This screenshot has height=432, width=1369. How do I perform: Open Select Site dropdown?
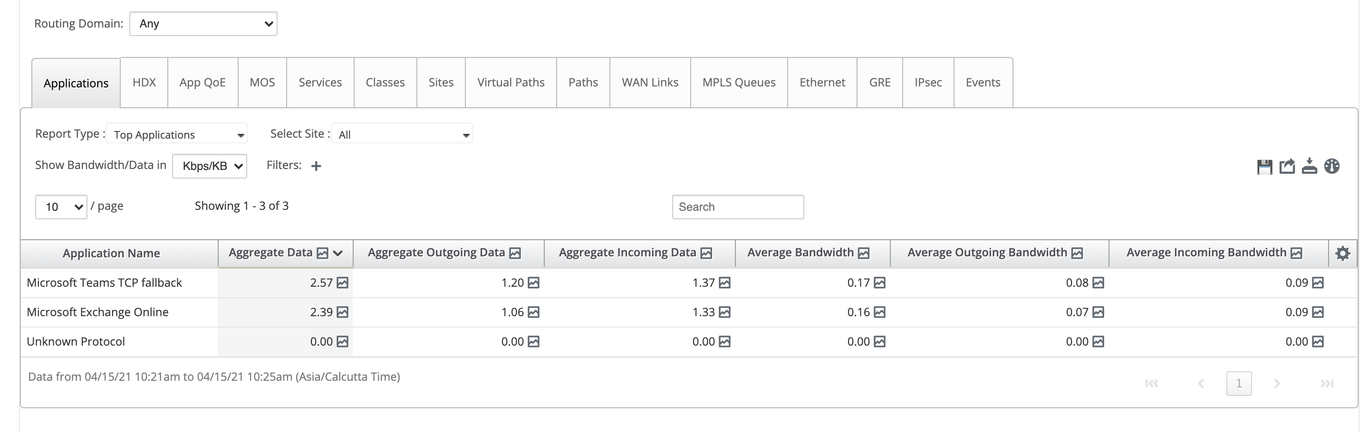(x=402, y=134)
